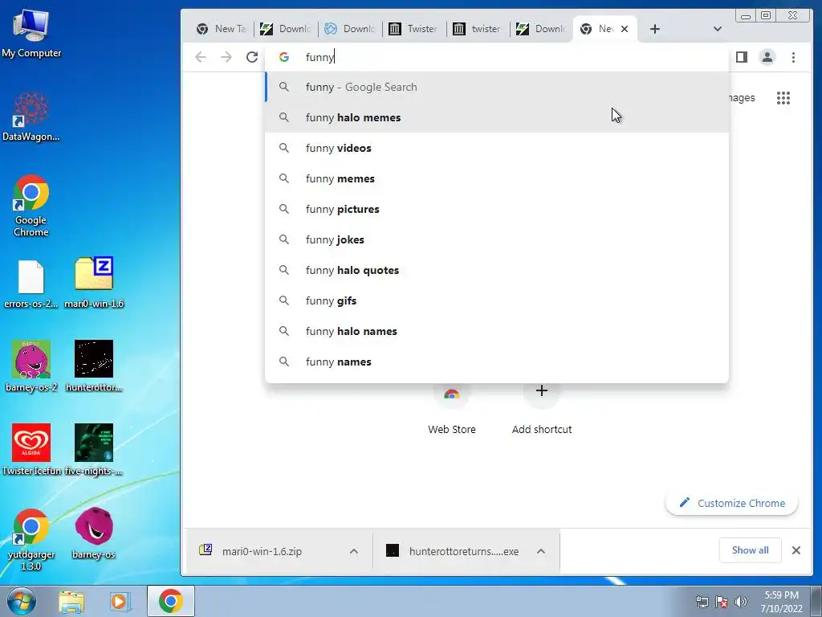
Task: Click the Images link
Action: (x=741, y=97)
